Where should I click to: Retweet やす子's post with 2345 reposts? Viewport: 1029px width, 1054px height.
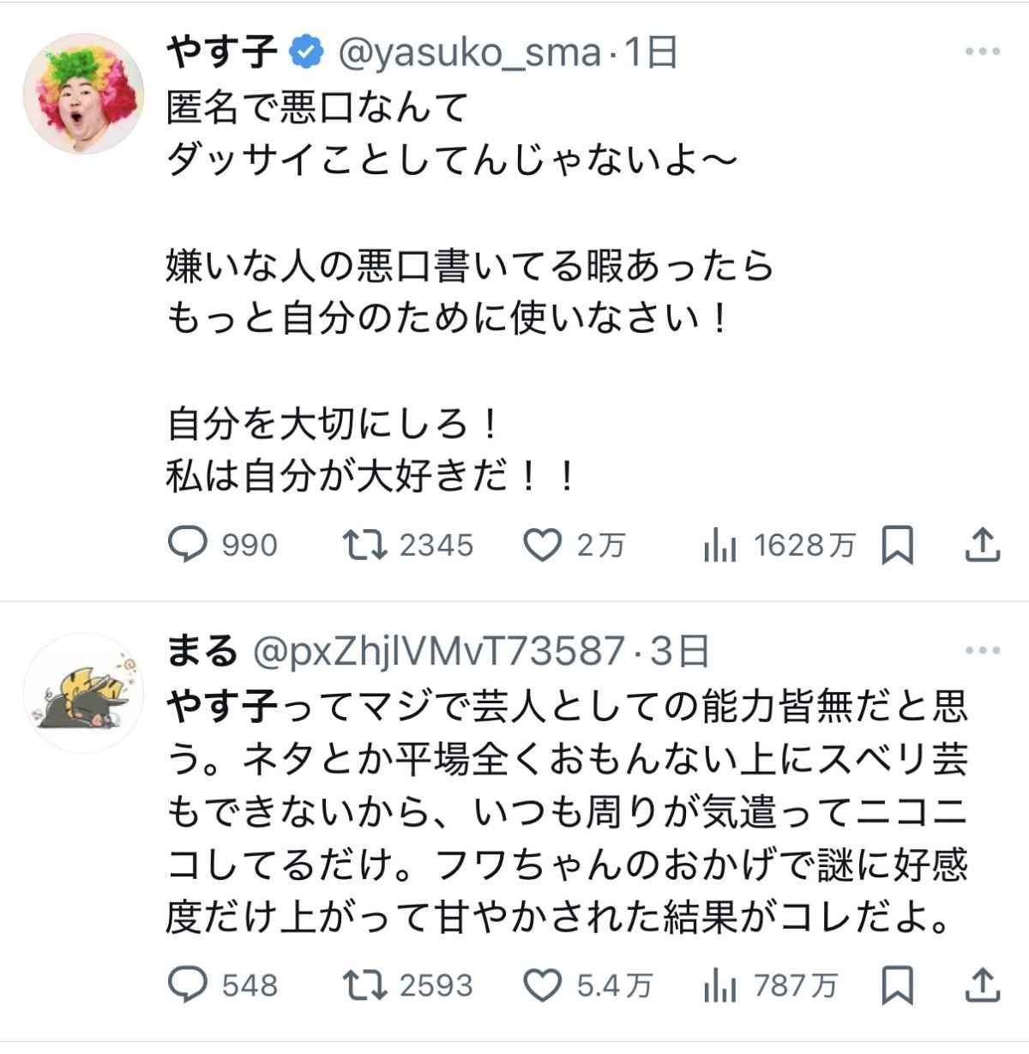(x=365, y=545)
